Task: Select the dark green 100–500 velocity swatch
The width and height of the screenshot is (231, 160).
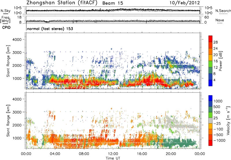Action: point(210,109)
